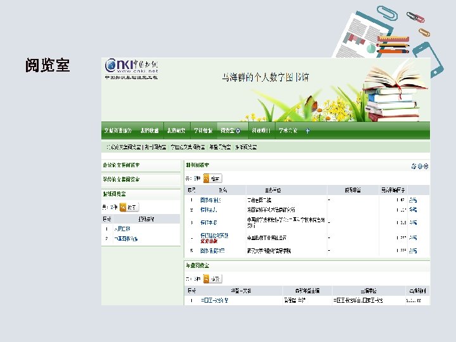
Task: Click the action link ending journal row 3
Action: [x=413, y=223]
